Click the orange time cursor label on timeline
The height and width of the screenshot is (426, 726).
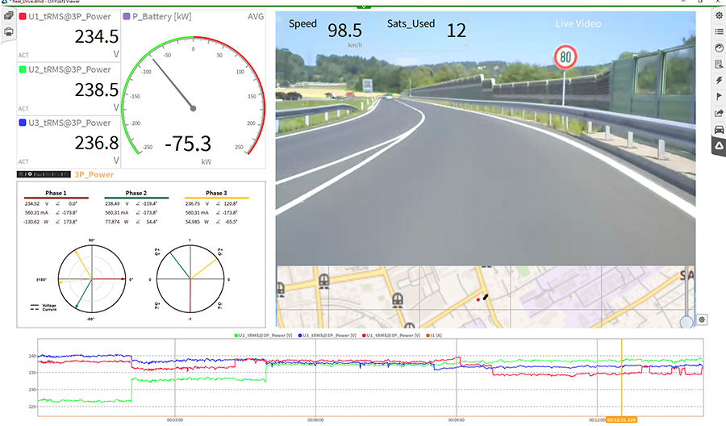pyautogui.click(x=621, y=420)
